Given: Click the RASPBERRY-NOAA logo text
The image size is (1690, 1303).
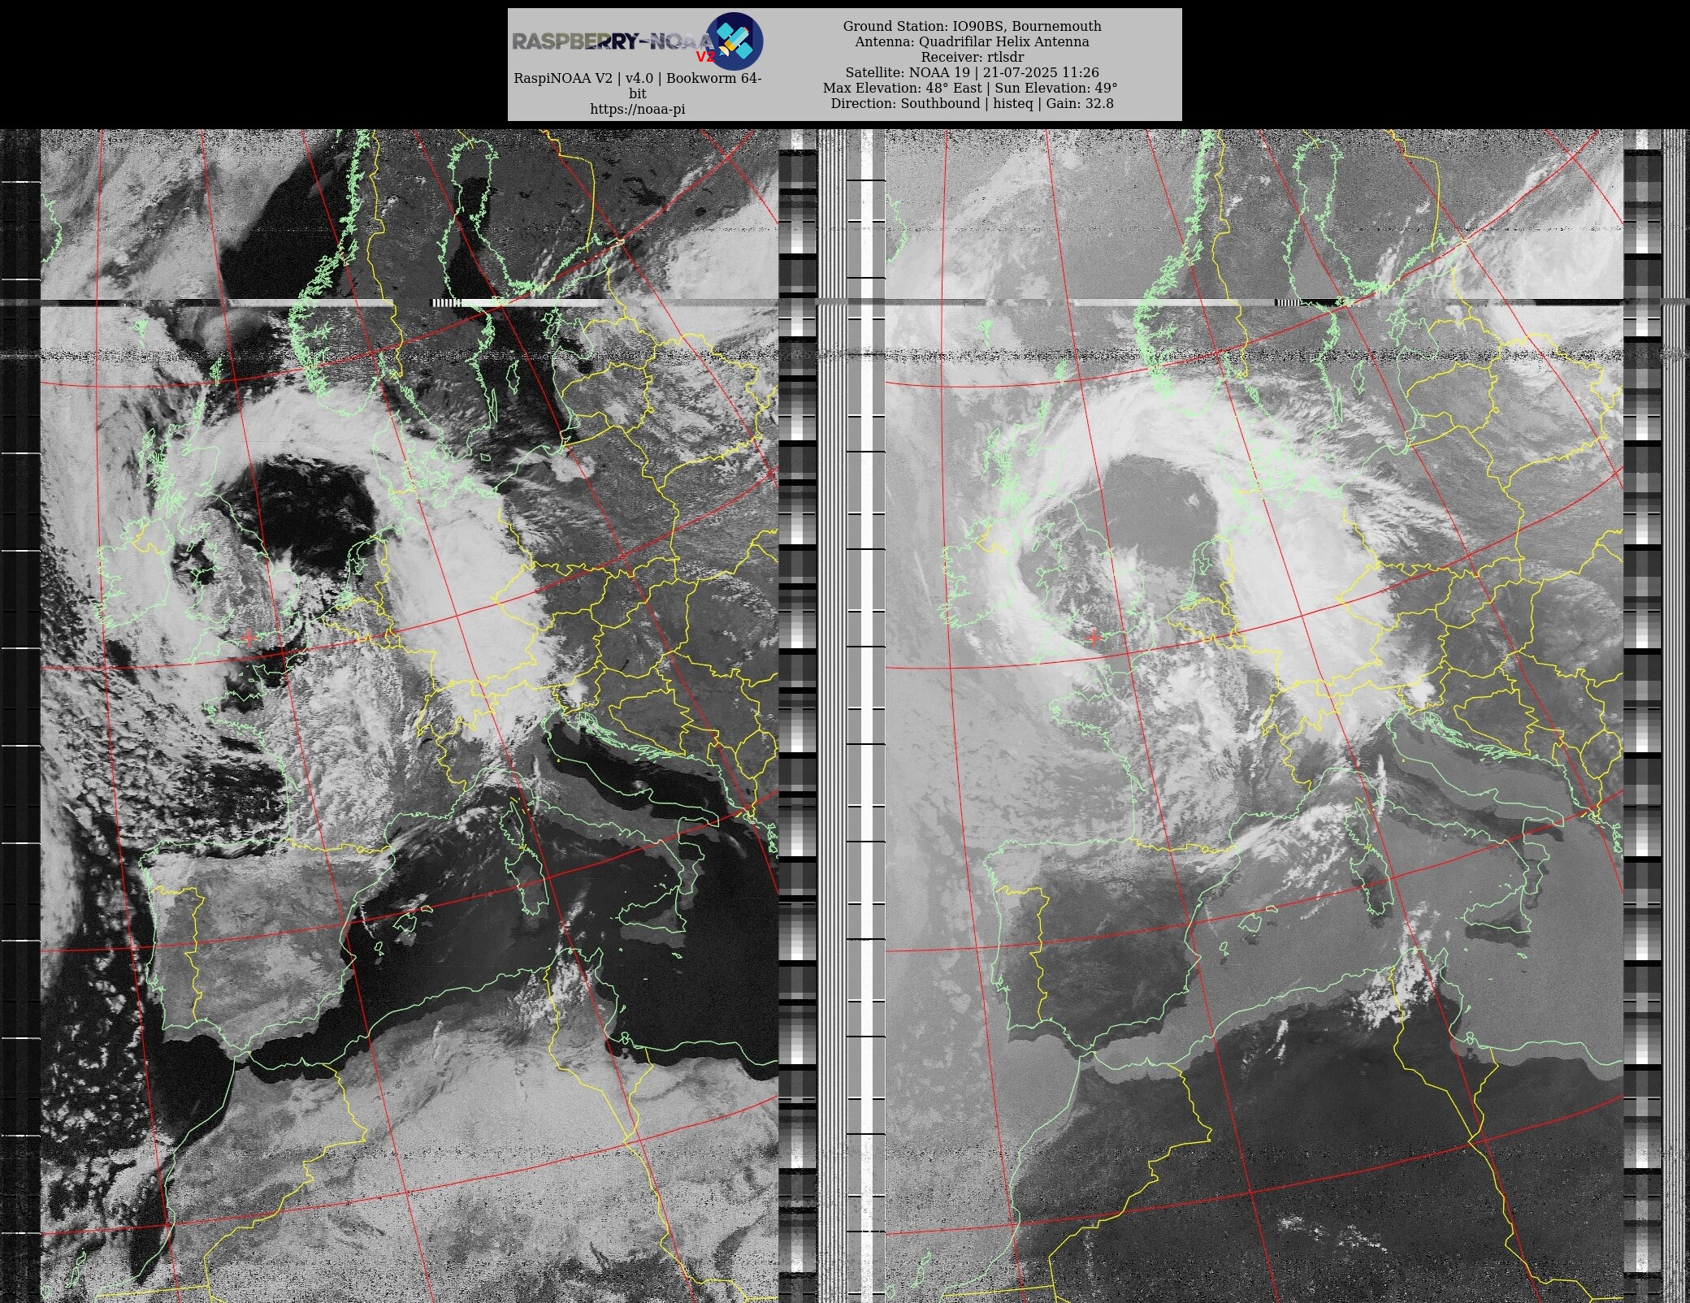Looking at the screenshot, I should tap(613, 42).
